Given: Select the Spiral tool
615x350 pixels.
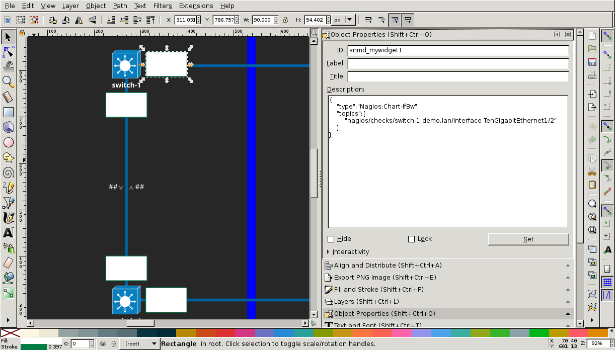Looking at the screenshot, I should pyautogui.click(x=8, y=172).
